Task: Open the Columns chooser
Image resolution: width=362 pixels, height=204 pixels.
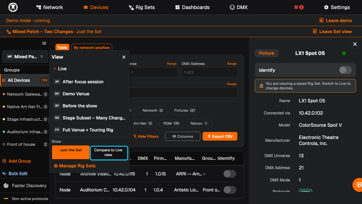Action: pyautogui.click(x=183, y=137)
